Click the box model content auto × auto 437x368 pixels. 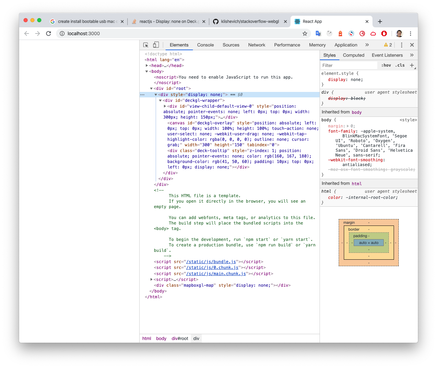point(369,243)
